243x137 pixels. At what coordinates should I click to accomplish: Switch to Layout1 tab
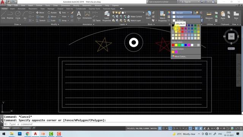click(16, 128)
